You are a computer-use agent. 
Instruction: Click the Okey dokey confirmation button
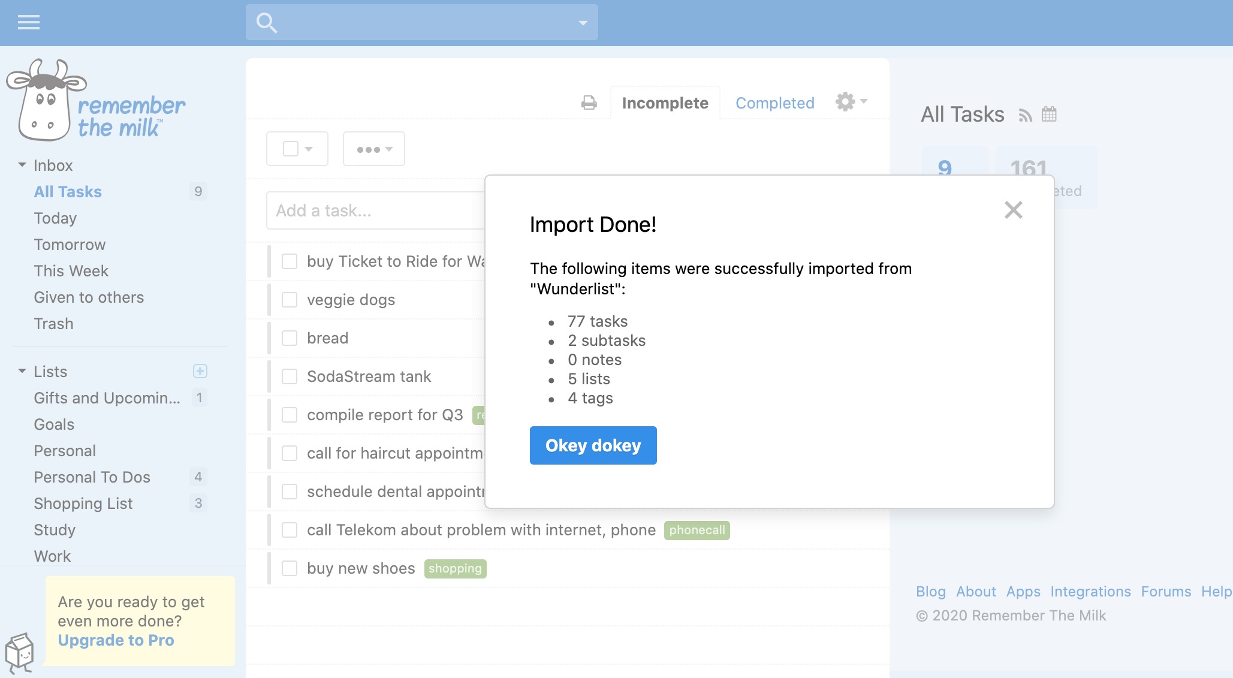pyautogui.click(x=593, y=445)
